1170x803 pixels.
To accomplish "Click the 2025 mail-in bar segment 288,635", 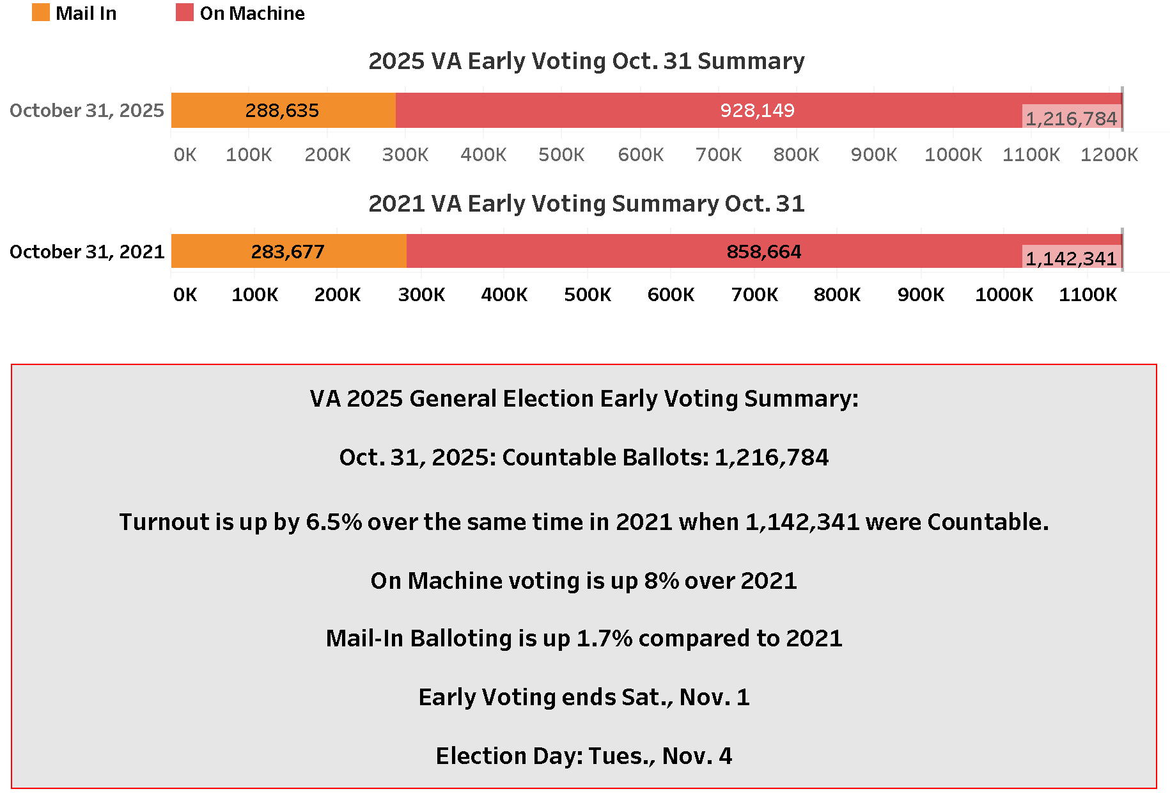I will click(283, 111).
